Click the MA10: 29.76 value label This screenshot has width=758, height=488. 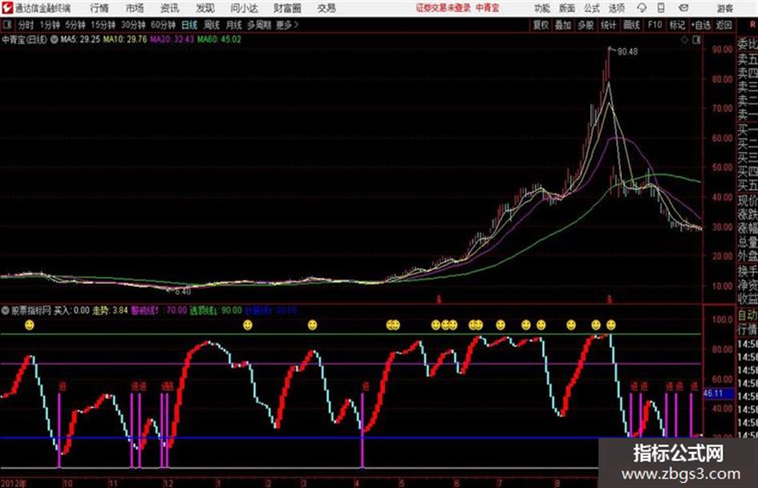tap(124, 39)
